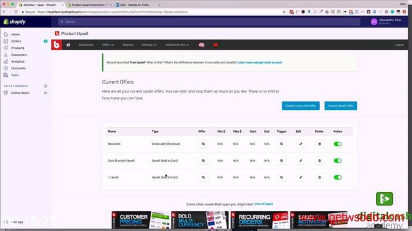This screenshot has height=231, width=412.
Task: Bookmark page with star icon in address bar
Action: click(x=284, y=12)
